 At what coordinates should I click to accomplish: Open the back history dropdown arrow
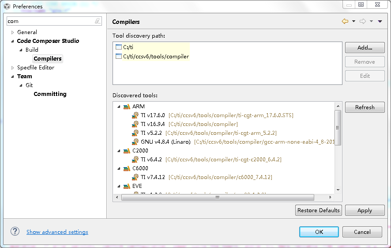click(x=353, y=21)
